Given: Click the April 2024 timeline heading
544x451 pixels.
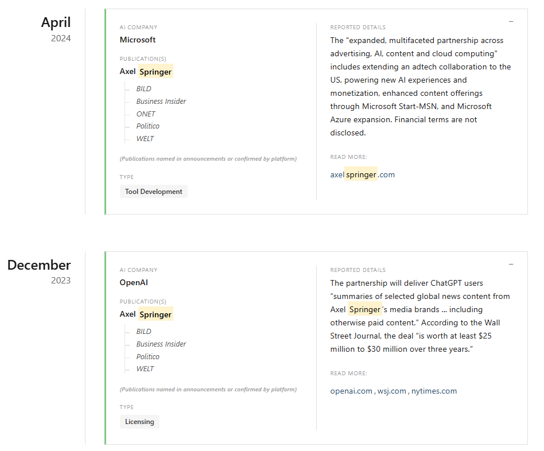Looking at the screenshot, I should click(x=56, y=22).
